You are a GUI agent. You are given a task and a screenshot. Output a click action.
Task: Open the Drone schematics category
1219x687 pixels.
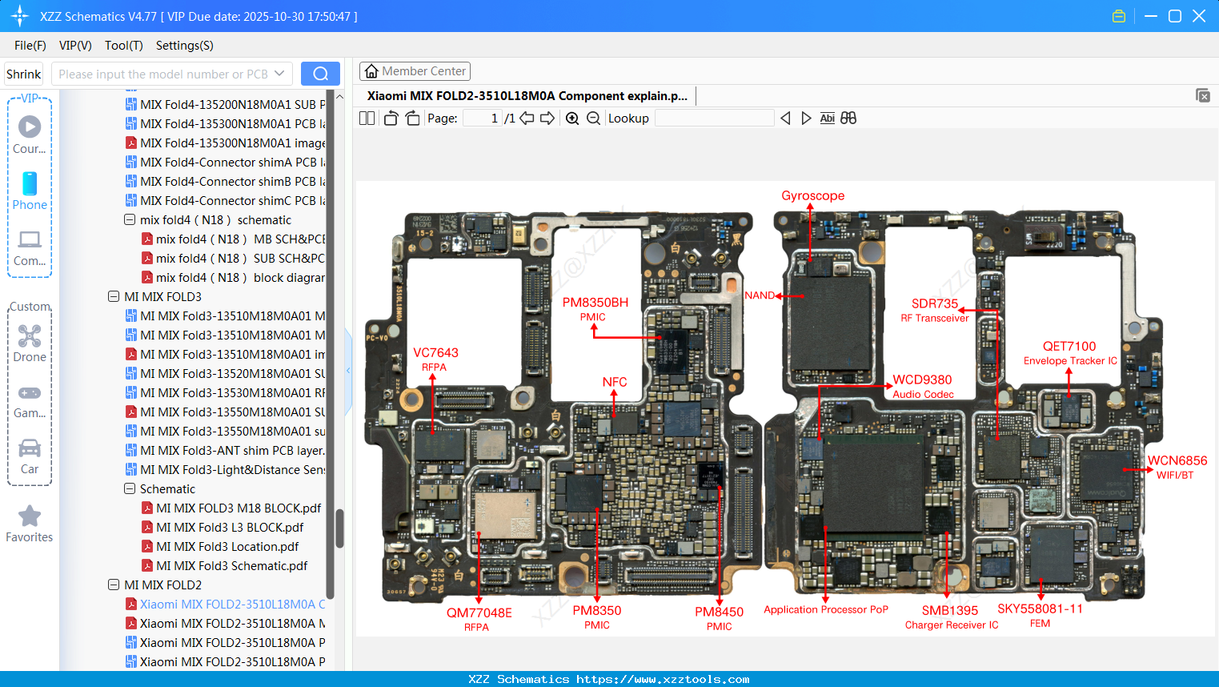pyautogui.click(x=29, y=339)
